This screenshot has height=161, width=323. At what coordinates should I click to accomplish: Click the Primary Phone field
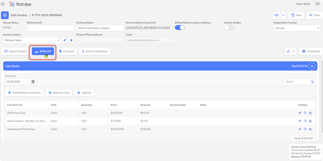click(x=100, y=40)
